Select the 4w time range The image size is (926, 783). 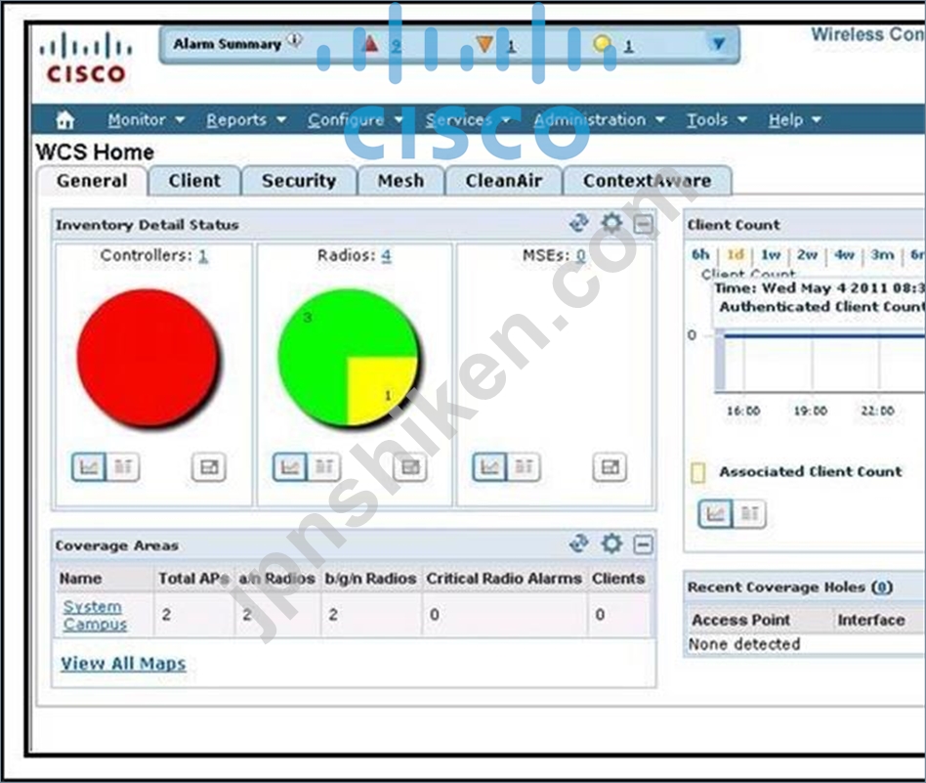pos(845,255)
